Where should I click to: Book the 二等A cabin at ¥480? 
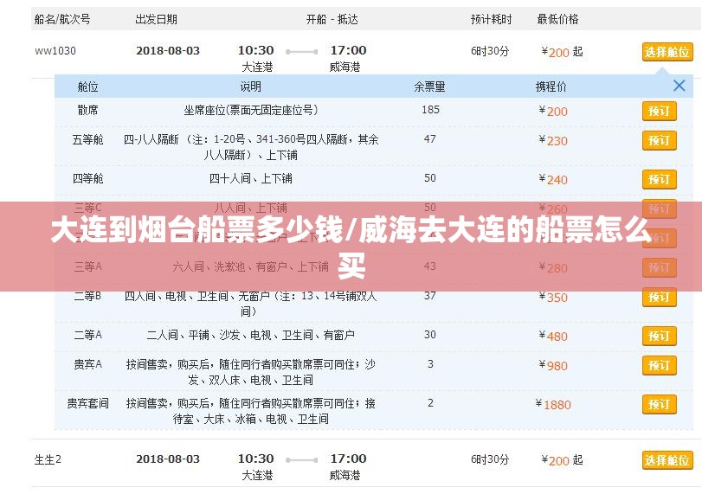659,336
